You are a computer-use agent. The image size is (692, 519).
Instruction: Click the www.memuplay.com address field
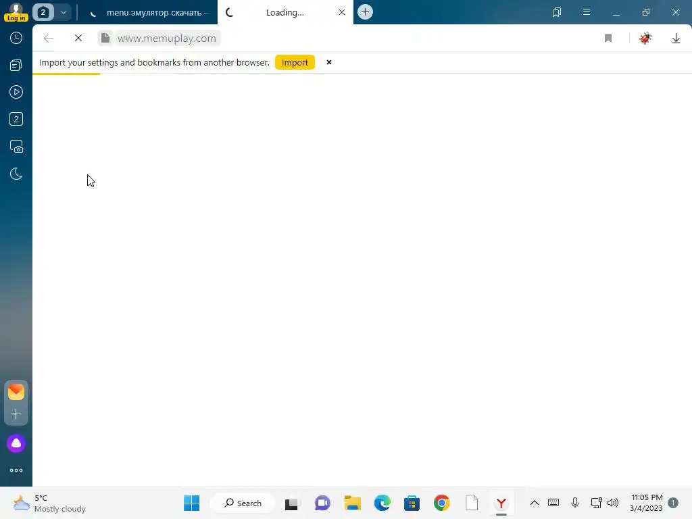(167, 39)
